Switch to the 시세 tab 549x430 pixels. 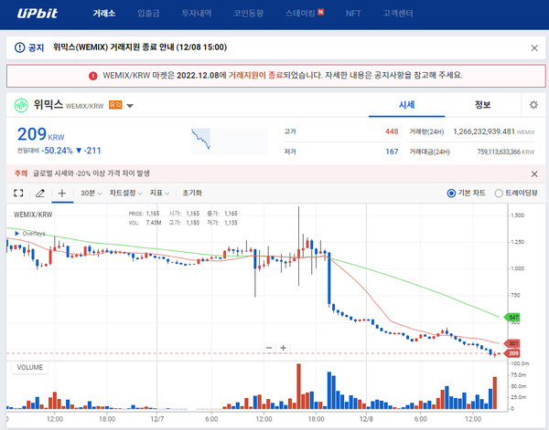coord(407,105)
